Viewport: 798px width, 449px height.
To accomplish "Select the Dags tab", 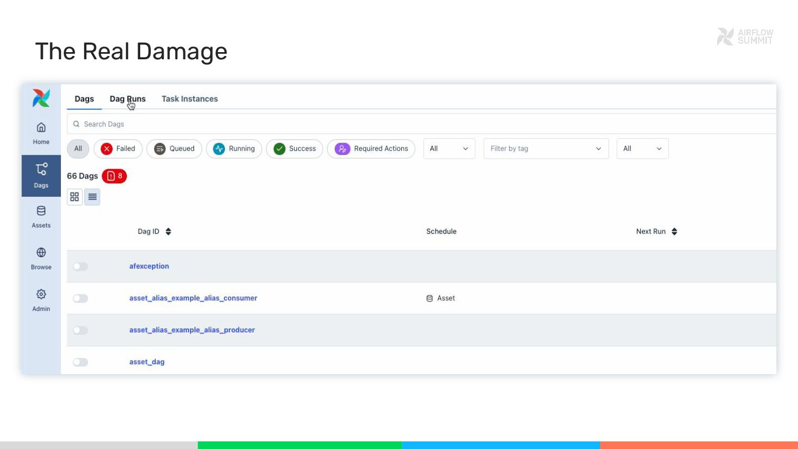I will [x=84, y=99].
